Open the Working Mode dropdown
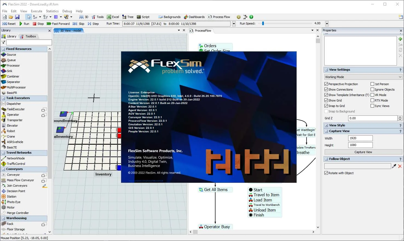 [x=363, y=77]
